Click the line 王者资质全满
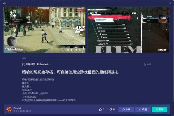 pos(29,97)
